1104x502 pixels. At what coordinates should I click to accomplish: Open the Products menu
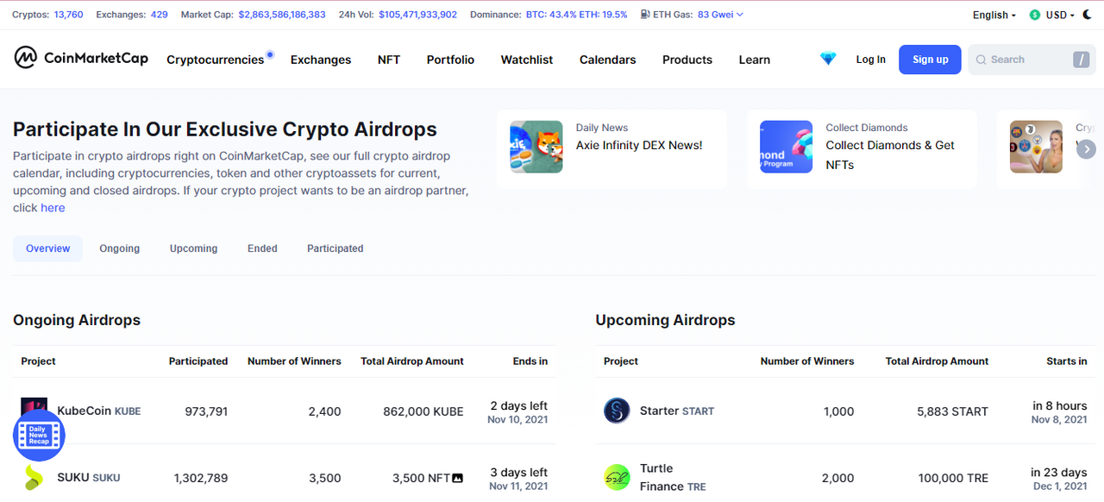[687, 60]
